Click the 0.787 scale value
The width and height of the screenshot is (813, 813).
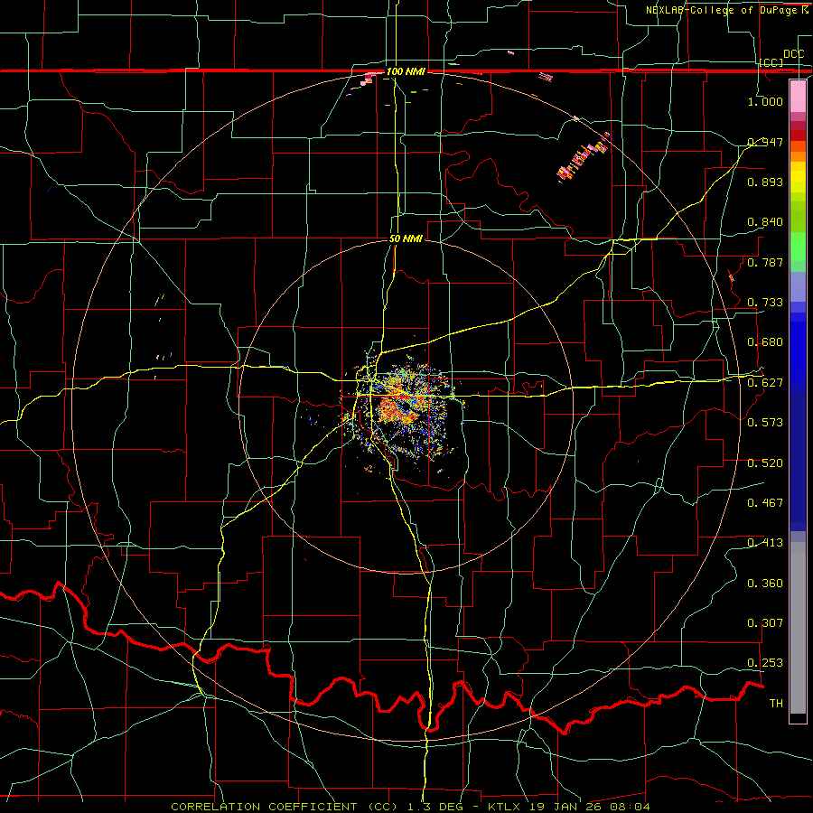click(x=765, y=262)
